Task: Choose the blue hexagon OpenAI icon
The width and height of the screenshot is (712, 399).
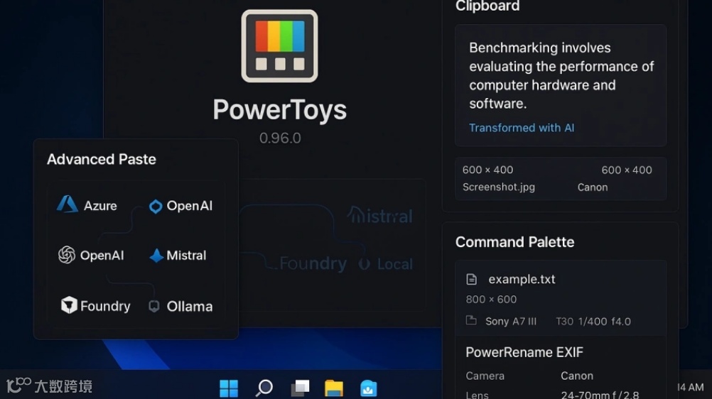Action: [x=156, y=207]
